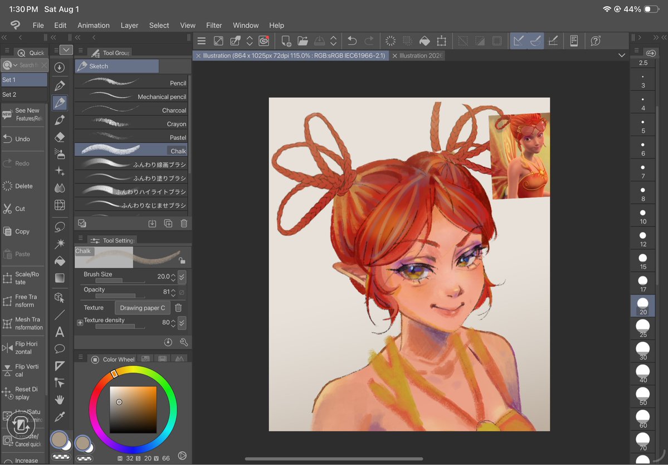The image size is (668, 465).
Task: Open the canvas tab list chevron
Action: click(x=622, y=55)
